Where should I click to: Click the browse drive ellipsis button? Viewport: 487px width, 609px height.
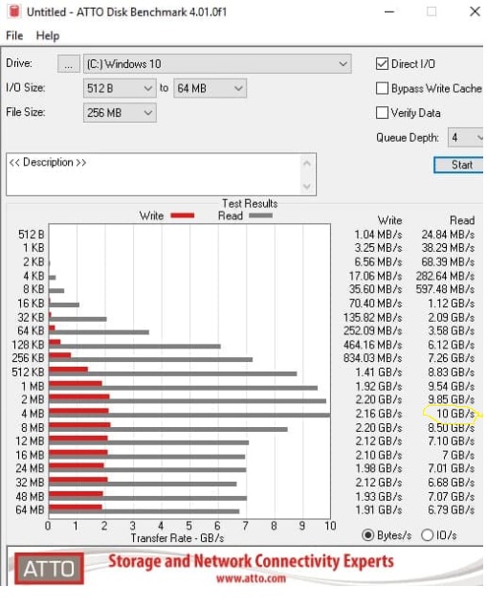[x=69, y=64]
